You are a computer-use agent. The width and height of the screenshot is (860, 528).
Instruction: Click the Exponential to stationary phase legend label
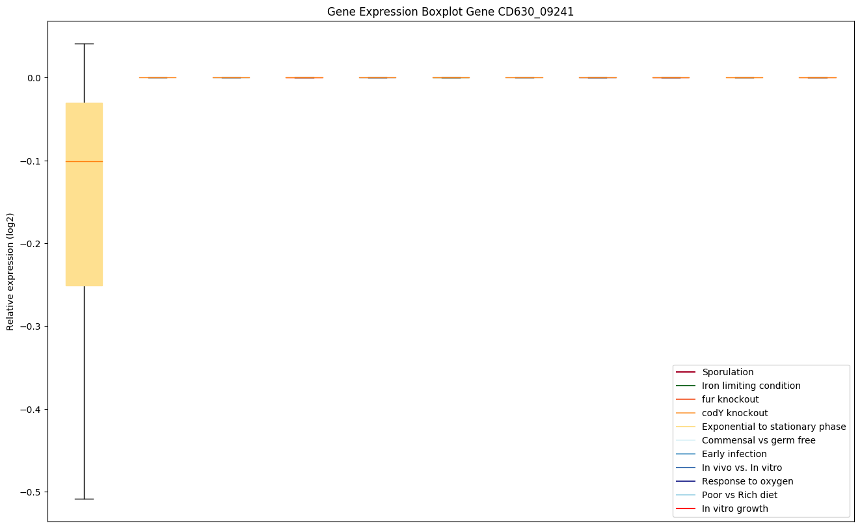pos(773,427)
